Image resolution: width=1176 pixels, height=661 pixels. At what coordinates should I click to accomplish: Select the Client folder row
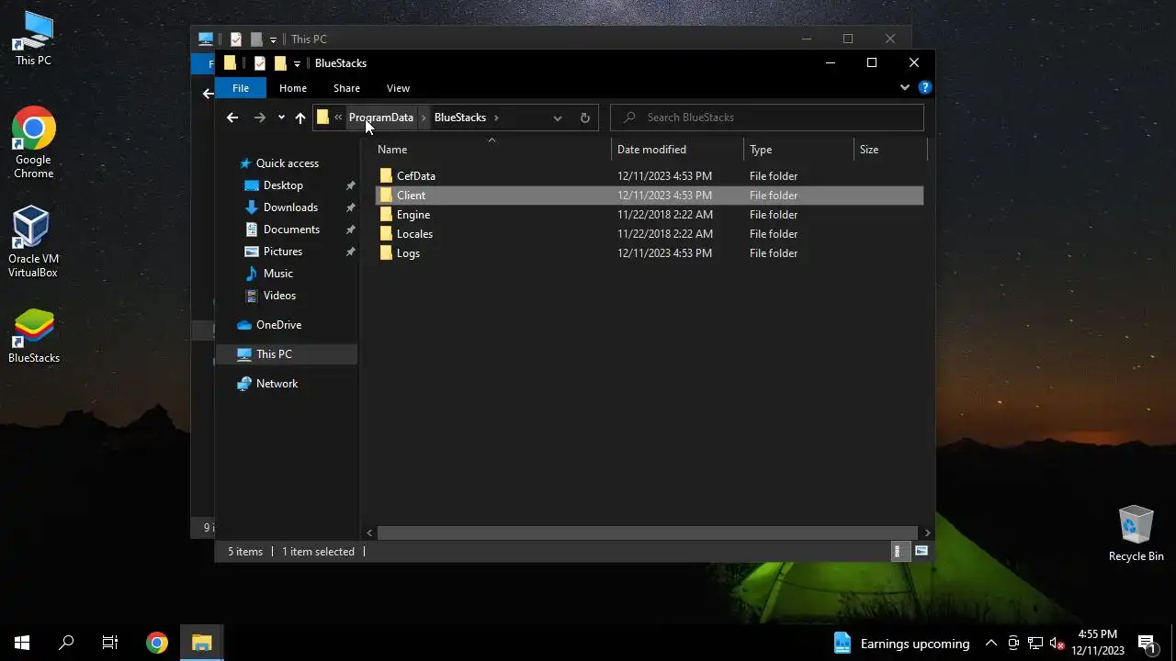pos(649,195)
